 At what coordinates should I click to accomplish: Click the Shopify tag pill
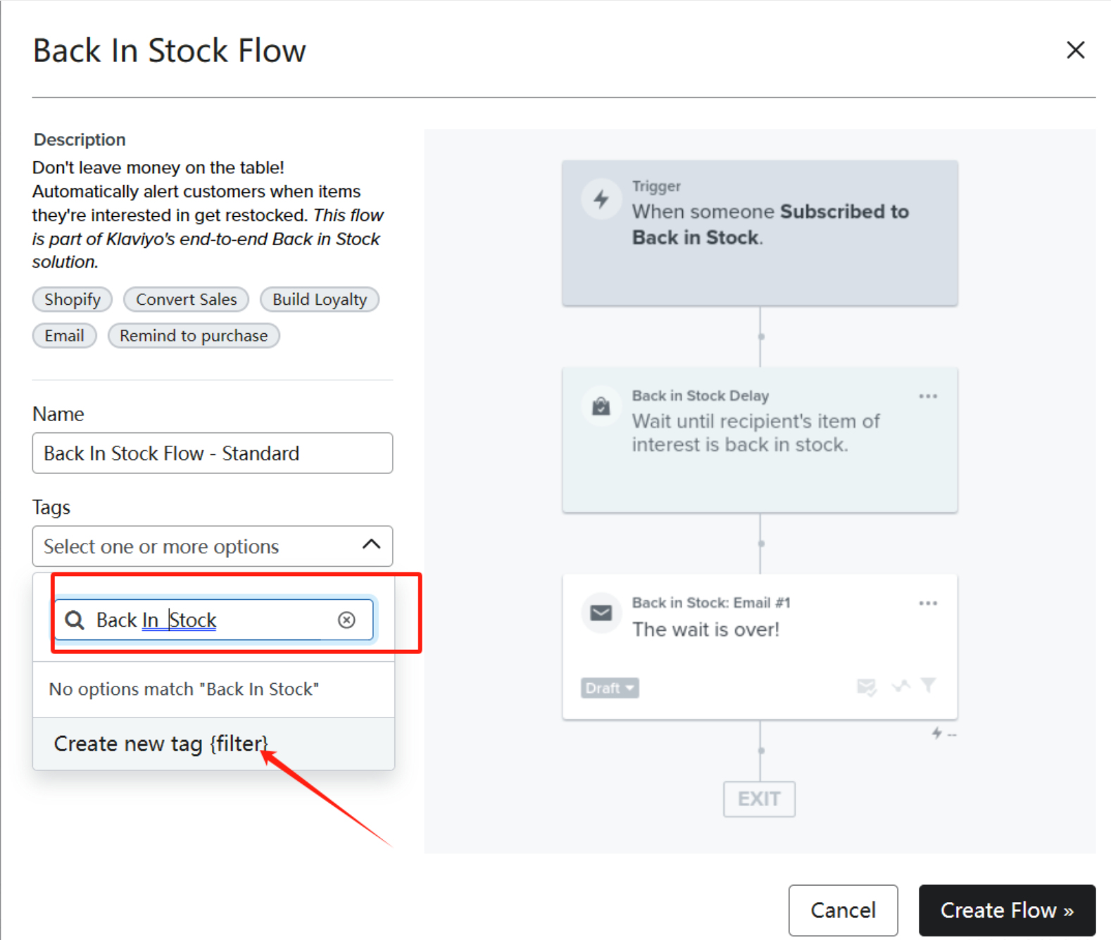tap(73, 299)
